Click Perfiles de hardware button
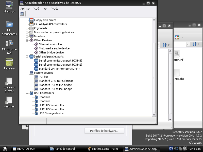The height and width of the screenshot is (152, 203). click(104, 131)
